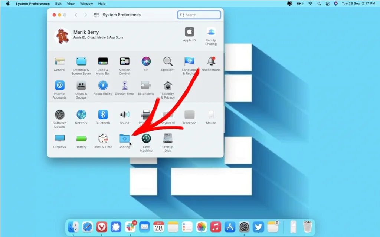Click the back navigation chevron
This screenshot has height=237, width=380.
coord(76,15)
